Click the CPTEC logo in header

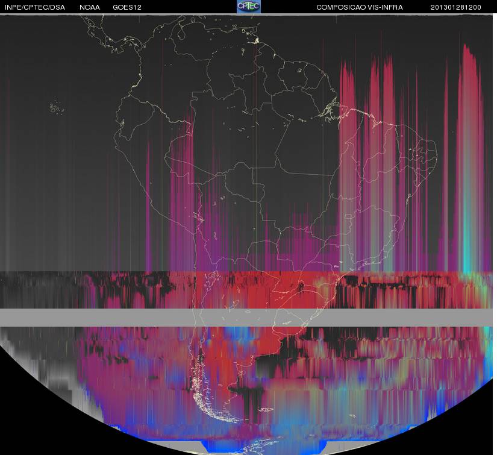249,7
